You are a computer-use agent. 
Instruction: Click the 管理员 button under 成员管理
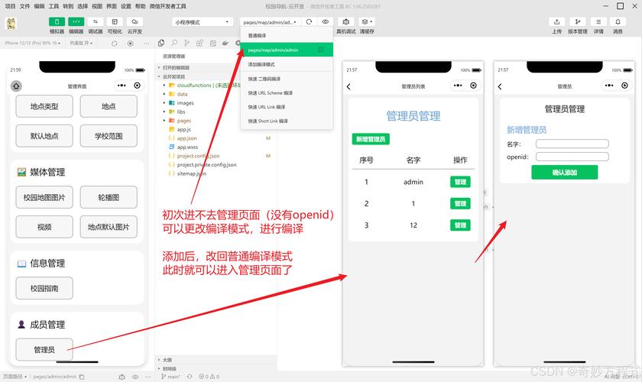tap(44, 350)
